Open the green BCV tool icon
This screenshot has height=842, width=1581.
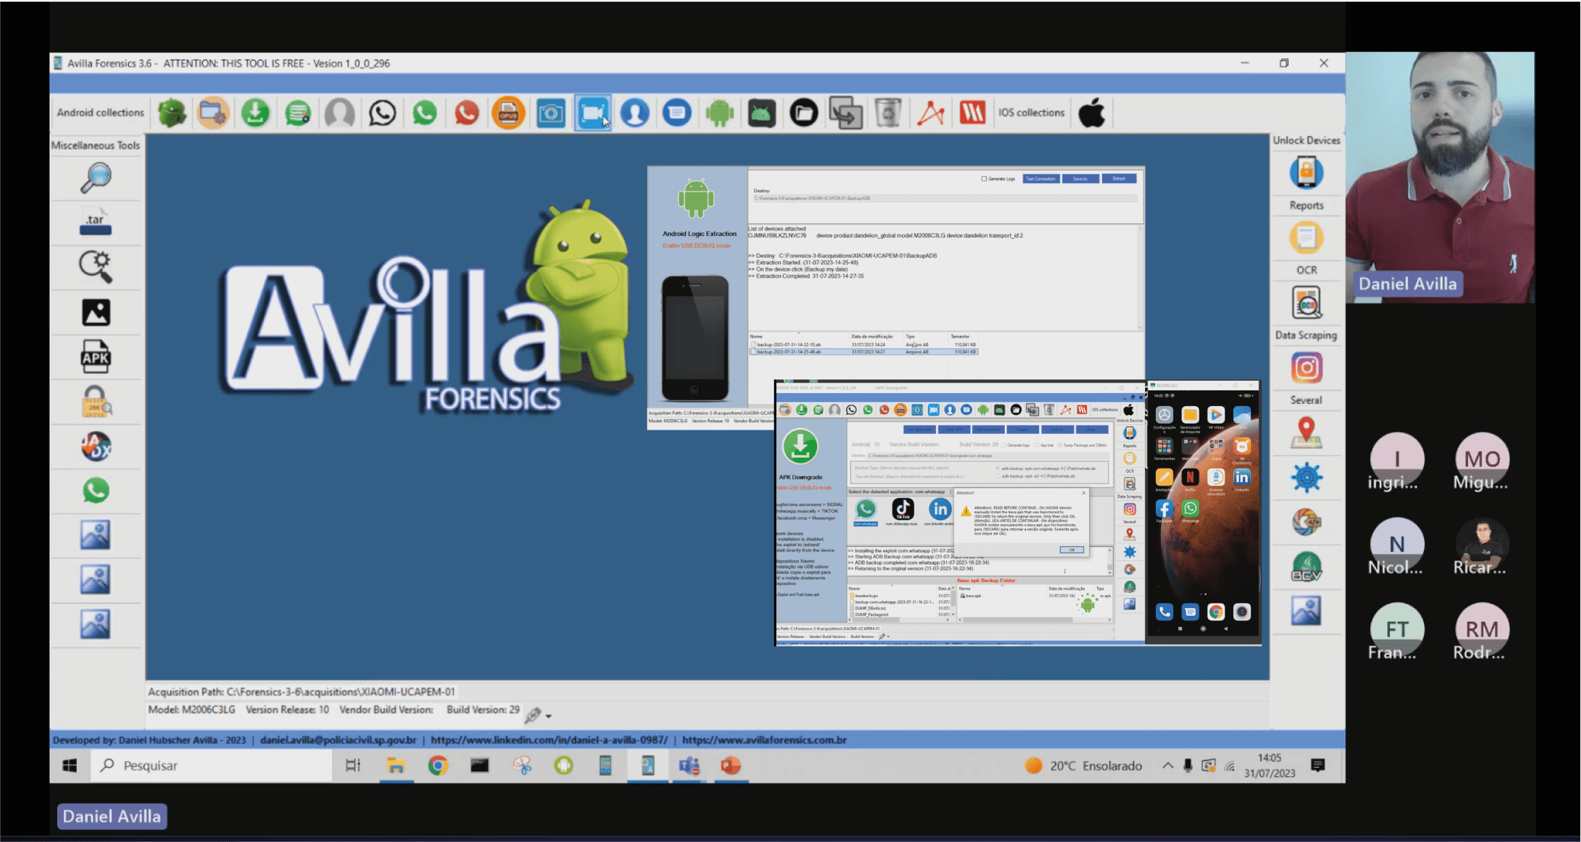(1306, 567)
